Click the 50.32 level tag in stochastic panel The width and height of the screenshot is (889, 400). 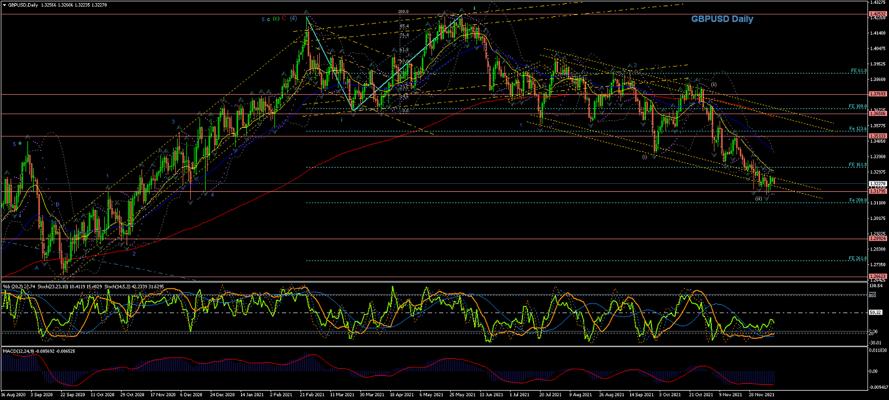[x=874, y=312]
